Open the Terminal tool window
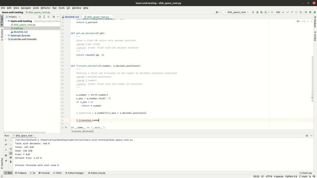Screen dimensions: 317x178 [44, 173]
